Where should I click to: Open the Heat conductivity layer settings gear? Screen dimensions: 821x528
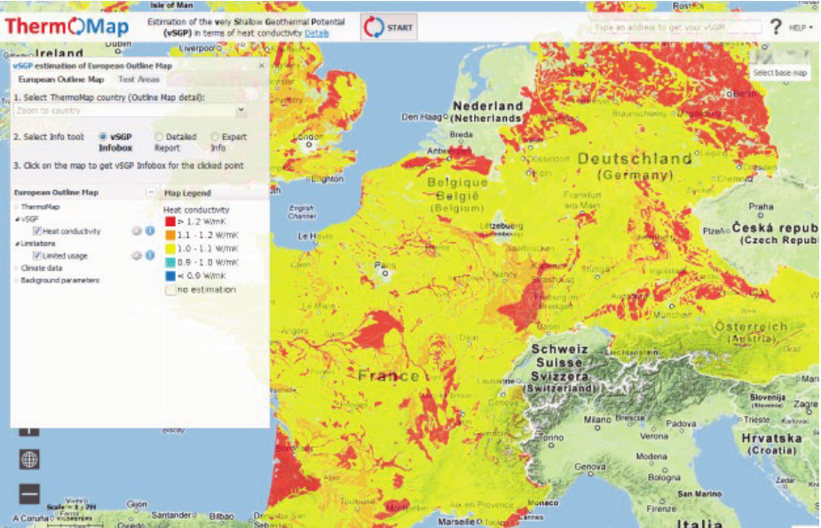tap(137, 232)
